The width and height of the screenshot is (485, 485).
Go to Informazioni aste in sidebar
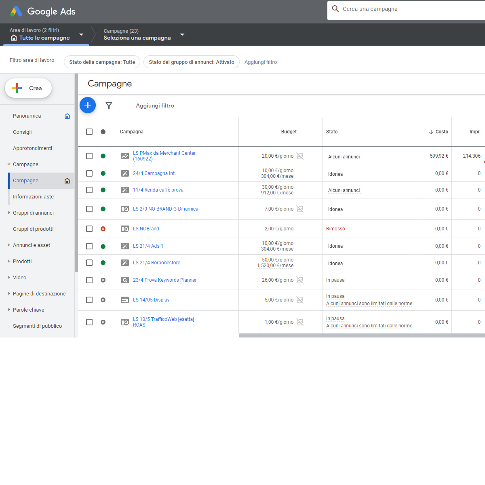tap(33, 197)
